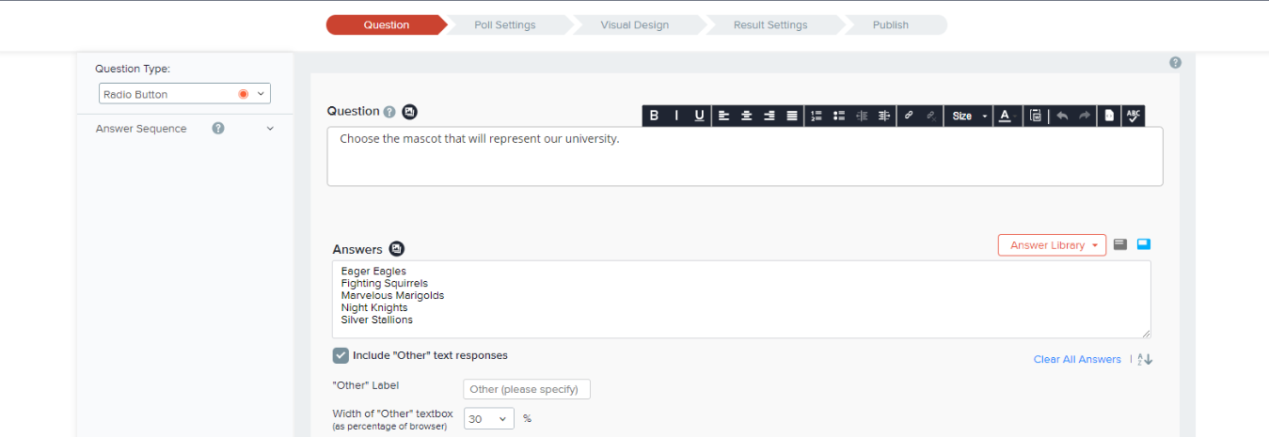
Task: Open the text color picker
Action: point(1007,116)
